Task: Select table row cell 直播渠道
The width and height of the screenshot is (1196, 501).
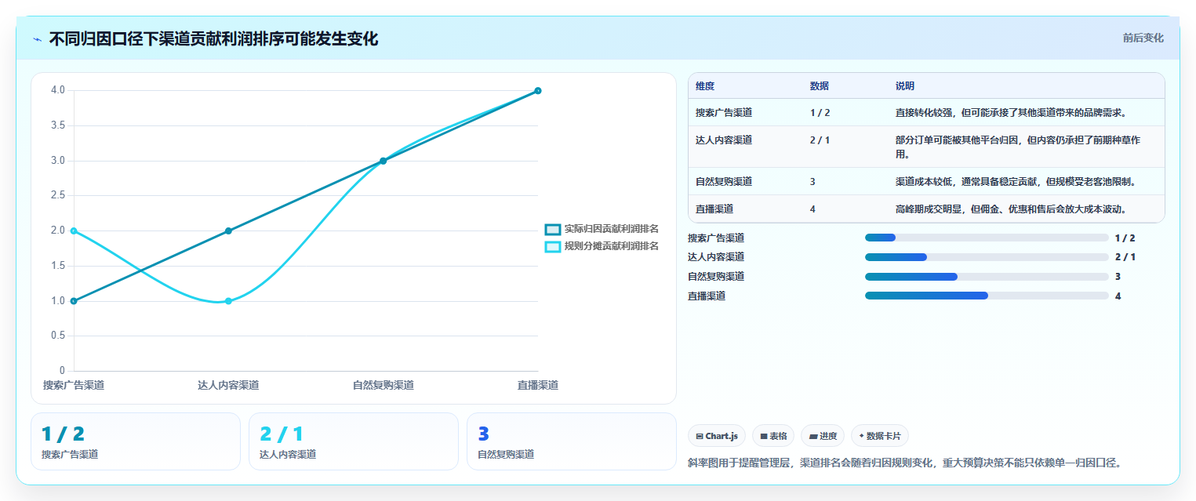Action: click(x=714, y=209)
